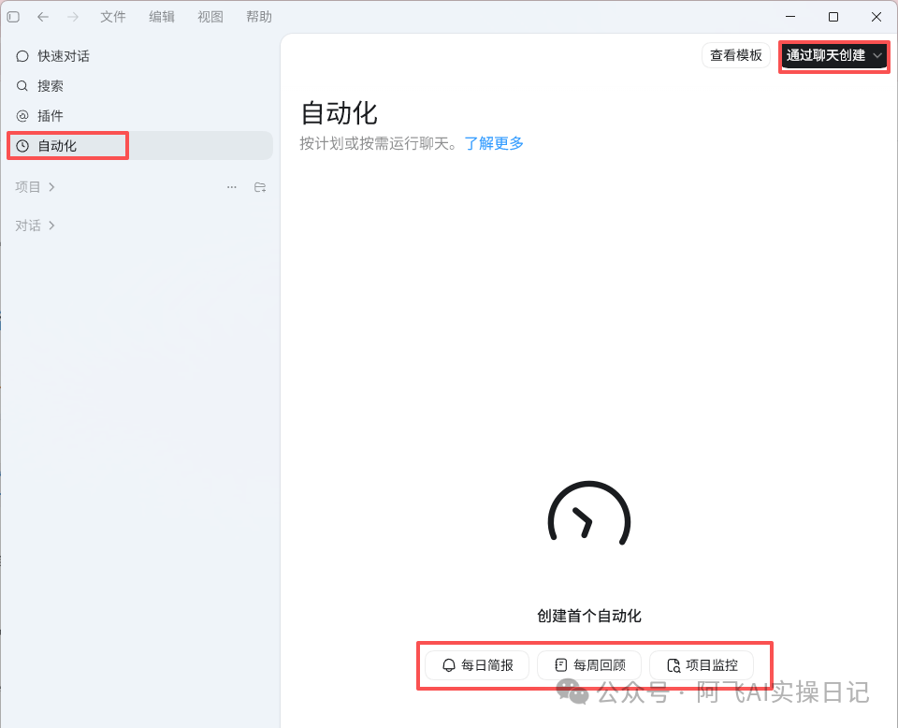Viewport: 898px width, 728px height.
Task: Open 搜索 in the sidebar
Action: coord(139,86)
